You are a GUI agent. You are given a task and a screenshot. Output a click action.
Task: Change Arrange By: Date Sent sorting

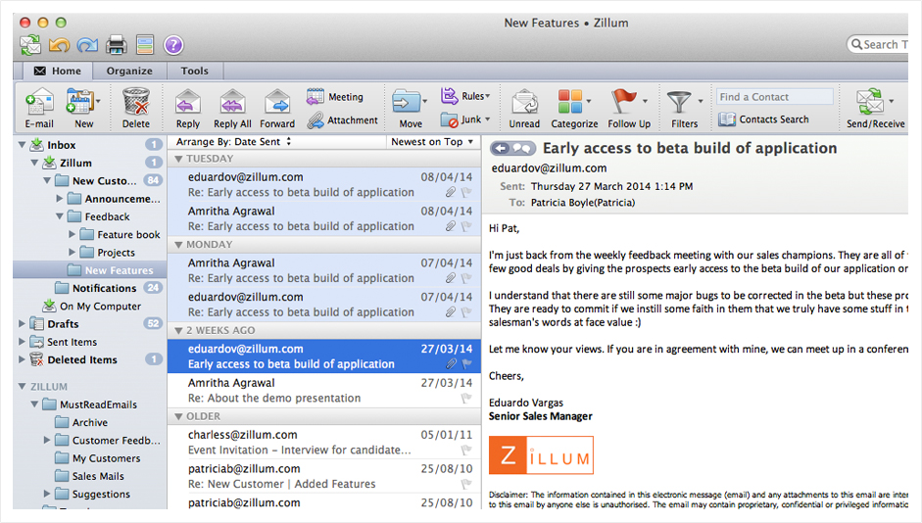(x=233, y=142)
